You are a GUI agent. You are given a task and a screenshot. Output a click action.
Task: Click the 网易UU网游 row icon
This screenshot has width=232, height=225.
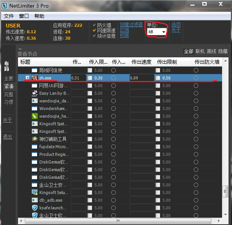(34, 86)
